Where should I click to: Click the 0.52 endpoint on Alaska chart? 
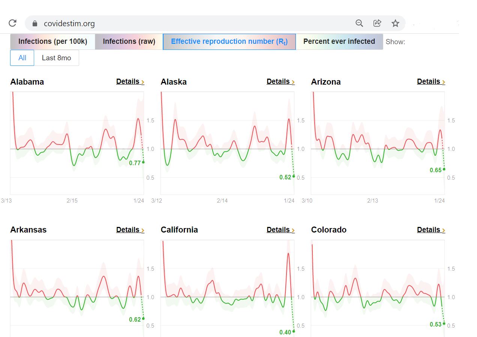[x=294, y=176]
